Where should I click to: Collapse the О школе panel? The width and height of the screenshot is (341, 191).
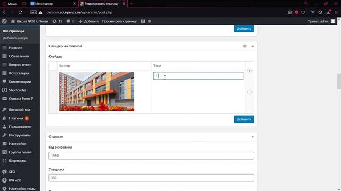click(253, 137)
